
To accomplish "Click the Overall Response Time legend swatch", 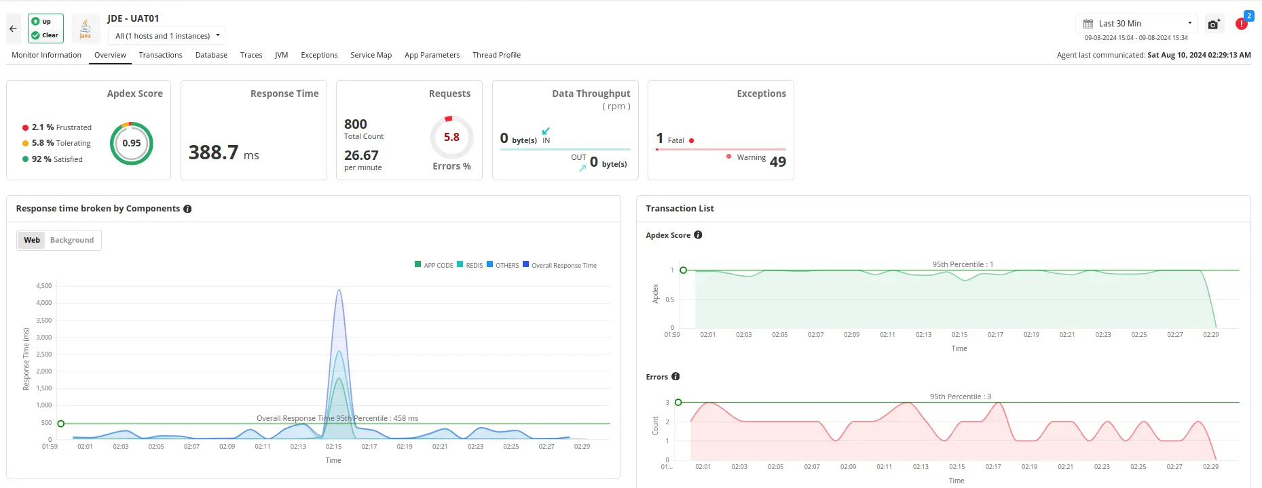I will (x=526, y=265).
